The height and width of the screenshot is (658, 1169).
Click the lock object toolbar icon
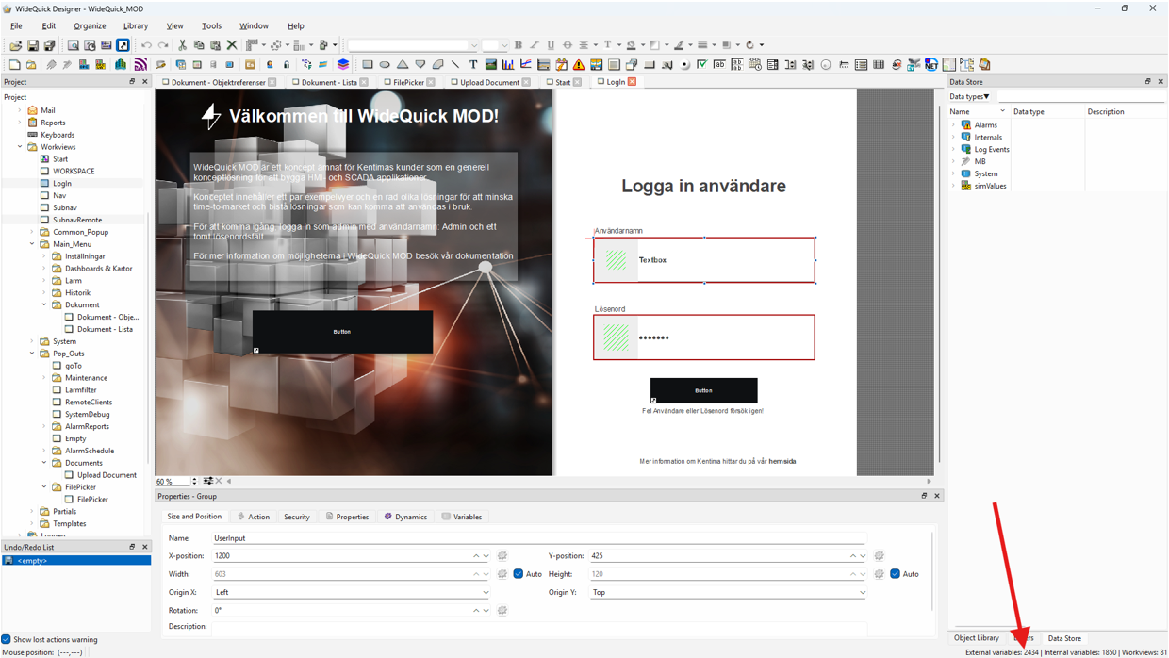[x=287, y=64]
